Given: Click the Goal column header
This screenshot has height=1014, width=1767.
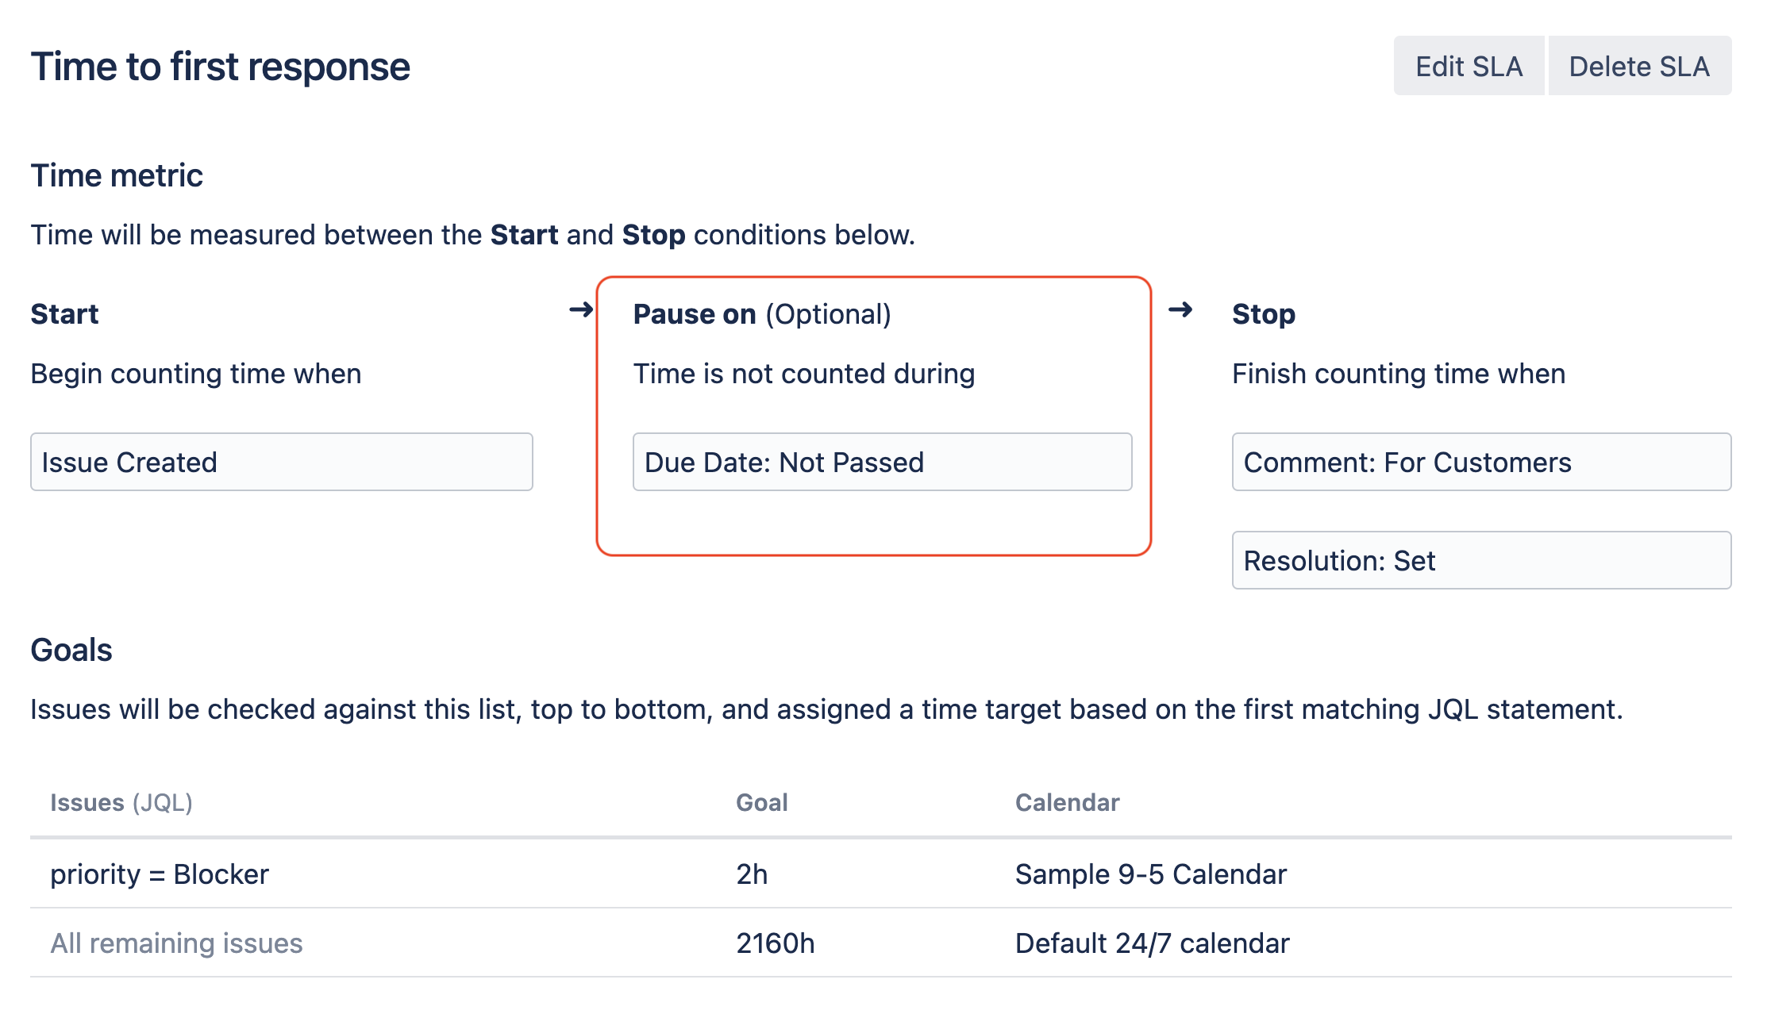Looking at the screenshot, I should pos(761,802).
